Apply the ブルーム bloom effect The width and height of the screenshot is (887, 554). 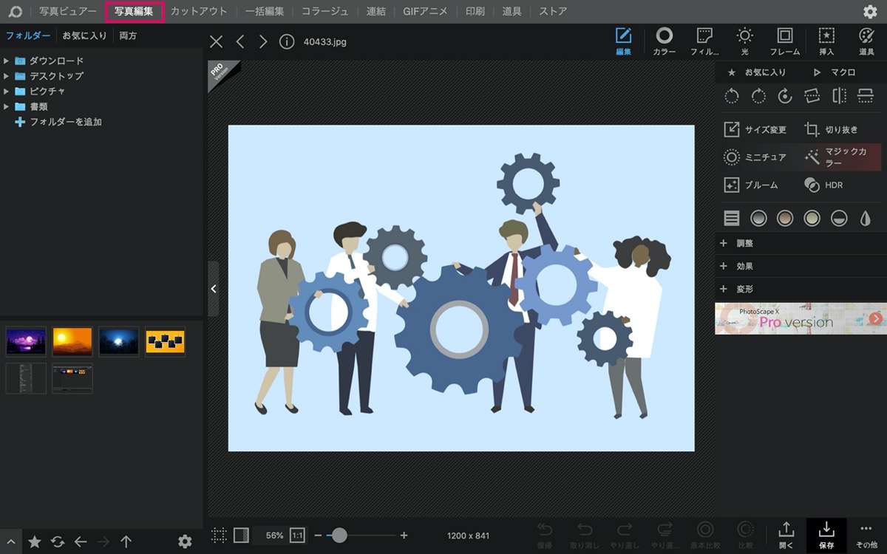751,185
